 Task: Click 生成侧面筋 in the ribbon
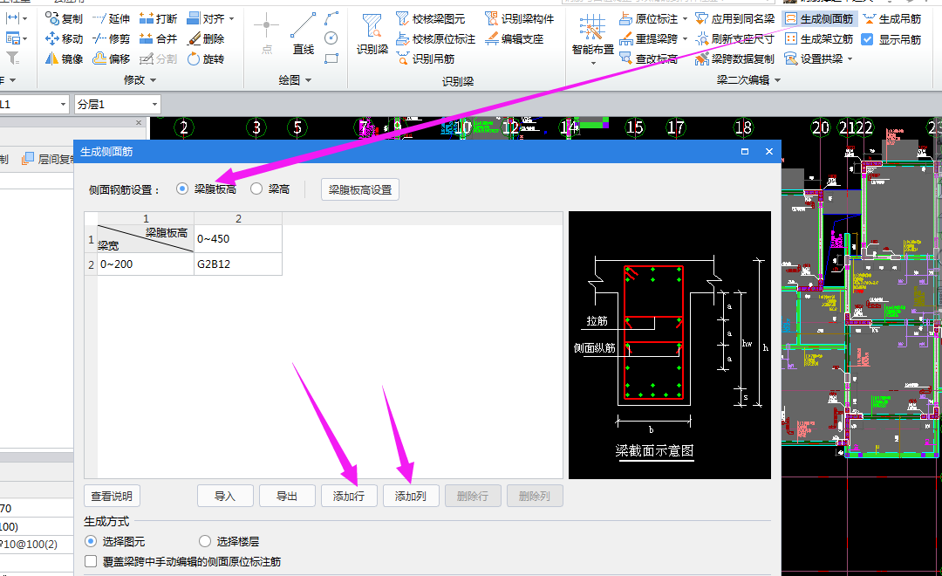point(819,18)
